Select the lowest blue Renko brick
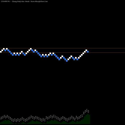This screenshot has width=125, height=125. [x=67, y=61]
